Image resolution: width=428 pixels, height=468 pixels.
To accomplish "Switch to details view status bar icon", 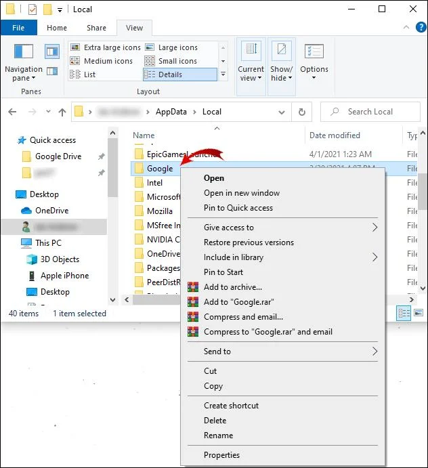I will [x=404, y=314].
